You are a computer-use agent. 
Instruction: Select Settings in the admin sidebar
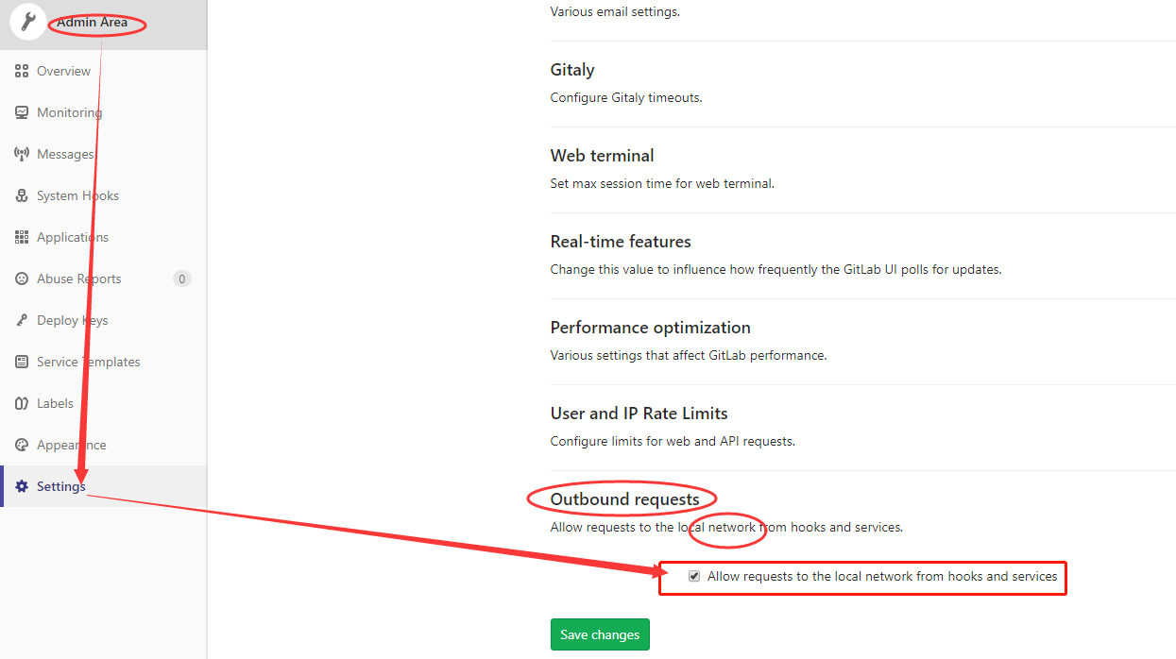point(104,486)
